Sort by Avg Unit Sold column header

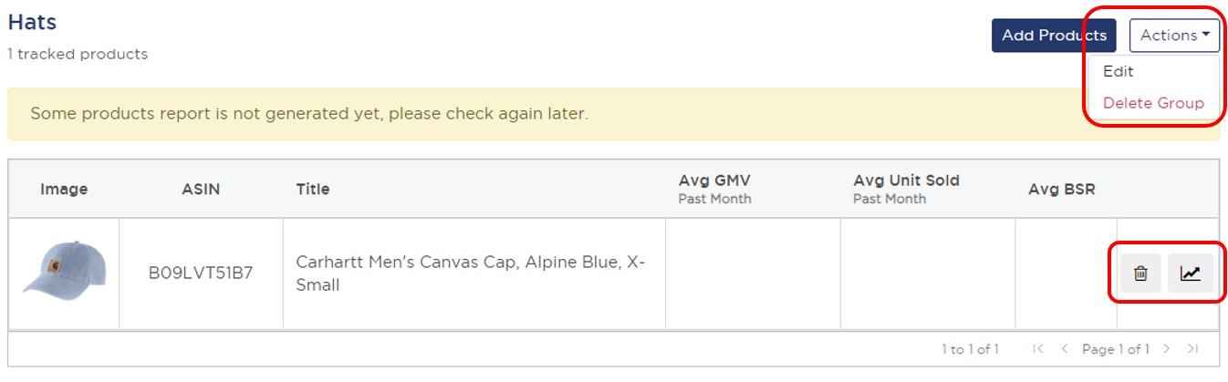[x=906, y=181]
